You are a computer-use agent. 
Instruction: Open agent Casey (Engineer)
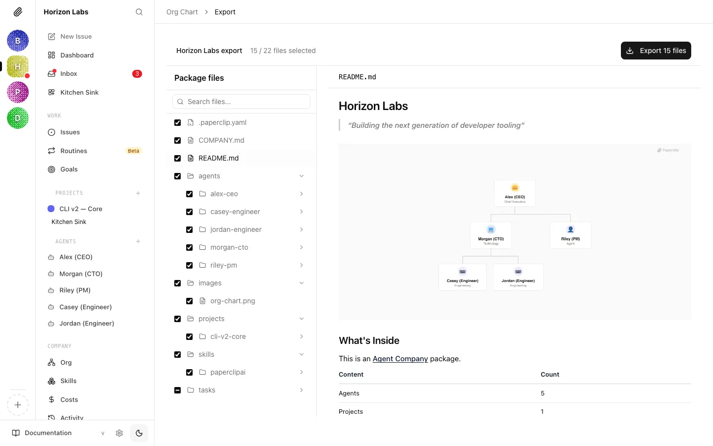point(95,307)
